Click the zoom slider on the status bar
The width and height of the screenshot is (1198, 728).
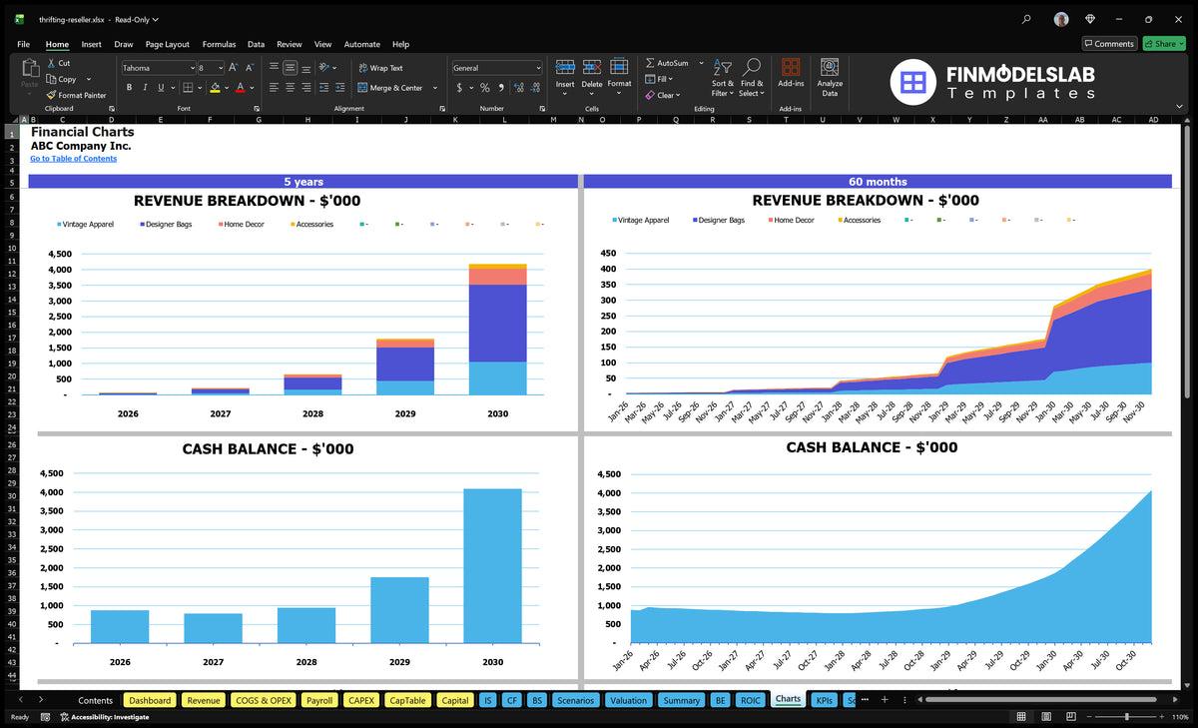tap(1126, 717)
